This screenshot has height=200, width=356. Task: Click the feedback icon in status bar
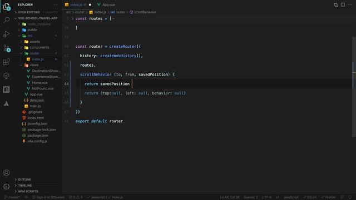click(343, 197)
